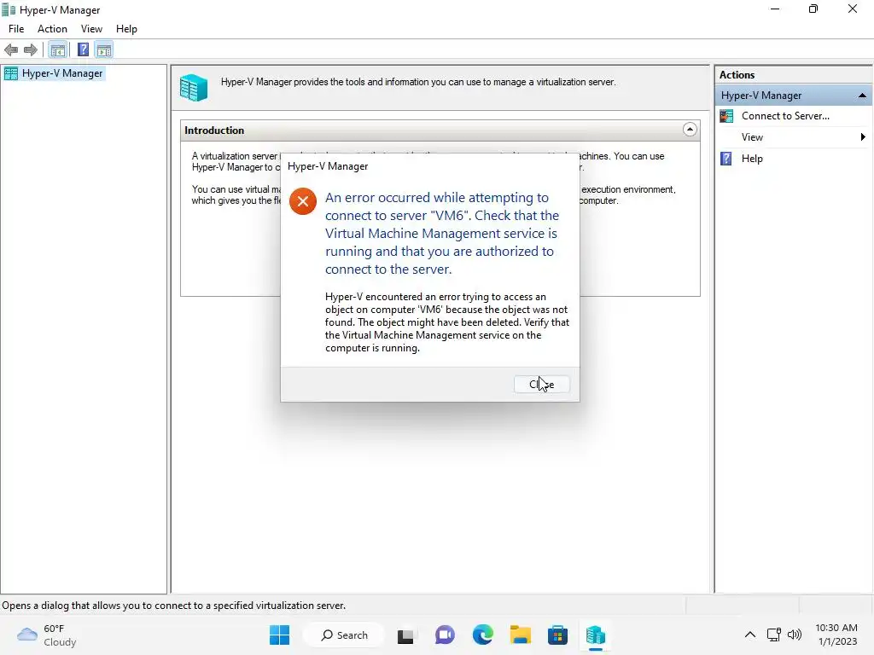Screen dimensions: 874x655
Task: Open weather widget showing 60°F Cloudy
Action: click(x=47, y=635)
